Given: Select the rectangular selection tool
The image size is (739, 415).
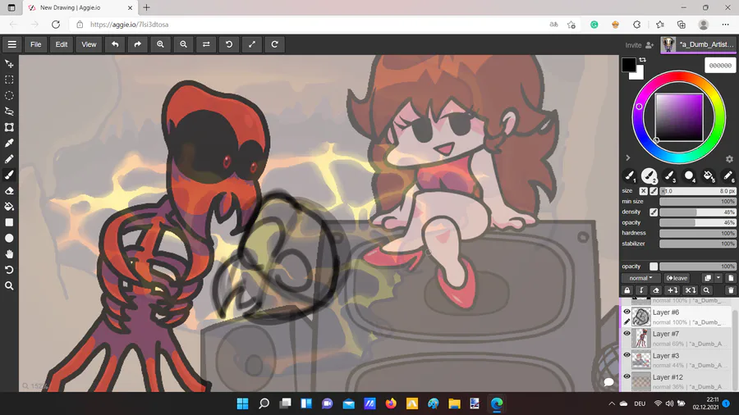Looking at the screenshot, I should [x=9, y=80].
